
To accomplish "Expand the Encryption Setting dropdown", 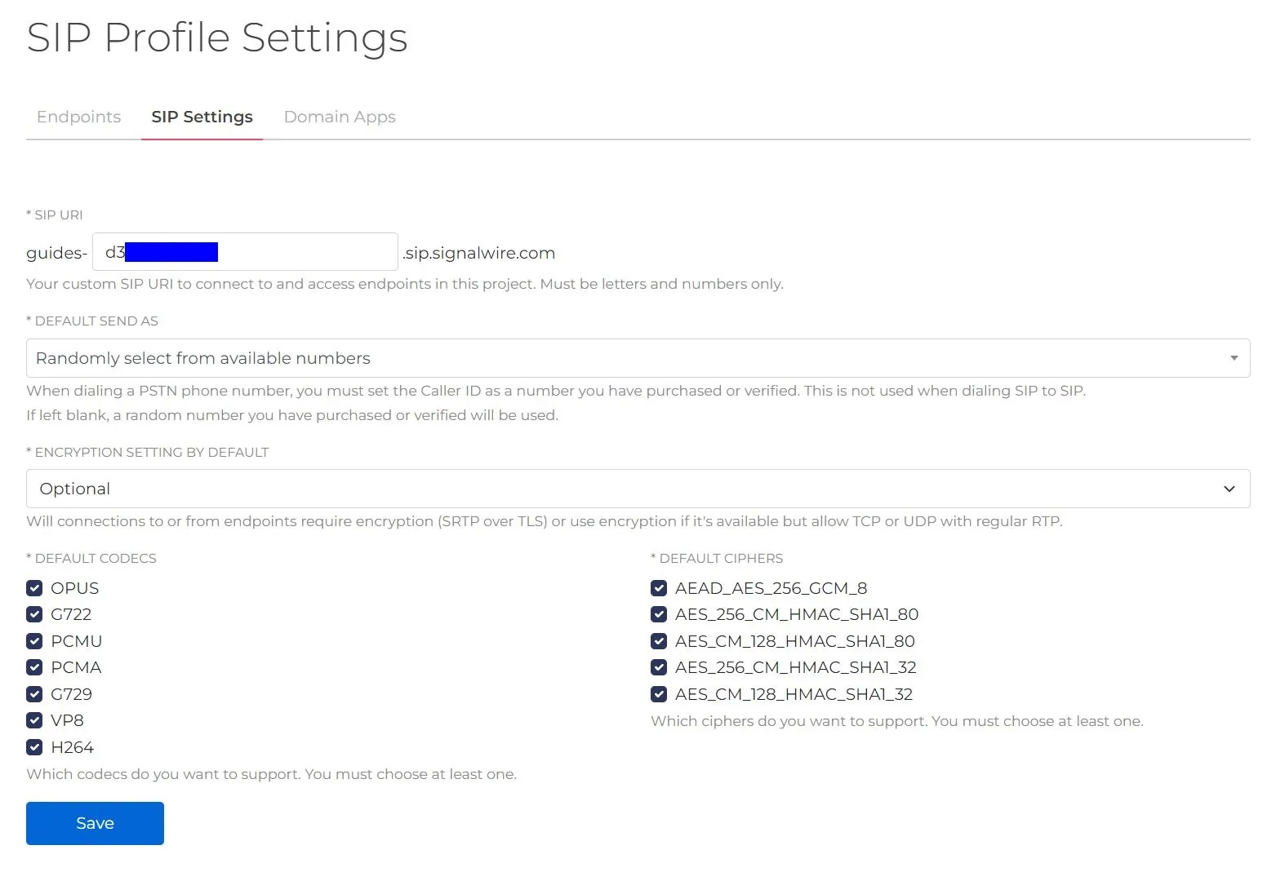I will [637, 489].
